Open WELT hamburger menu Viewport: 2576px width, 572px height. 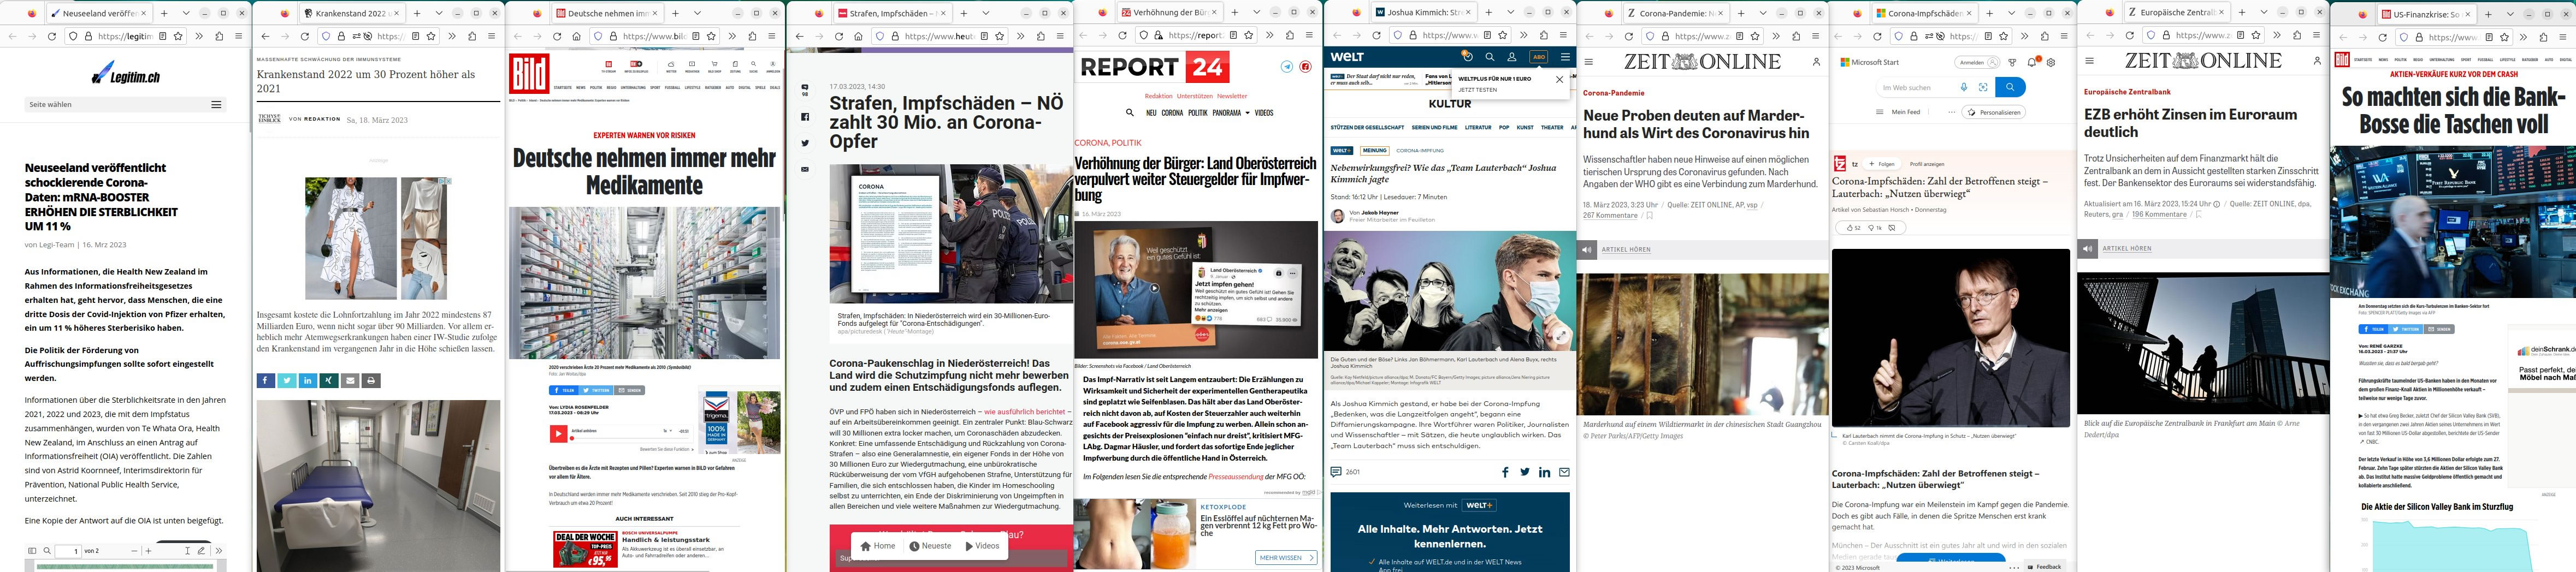(1565, 57)
